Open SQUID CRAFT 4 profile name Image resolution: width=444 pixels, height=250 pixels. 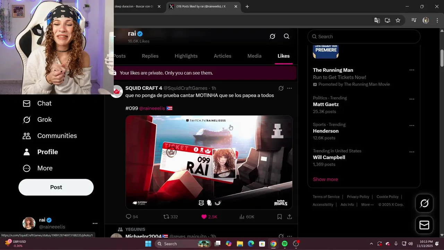[144, 88]
